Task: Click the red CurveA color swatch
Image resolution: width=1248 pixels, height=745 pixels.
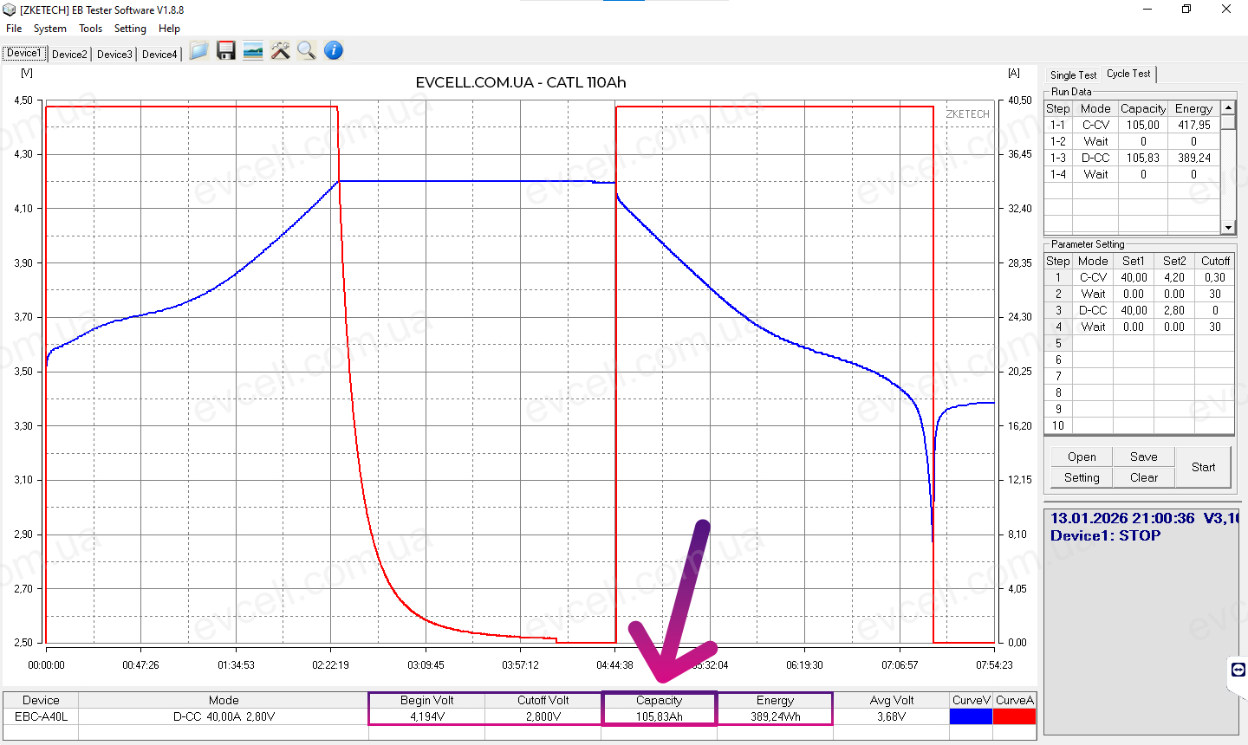Action: (x=1014, y=716)
